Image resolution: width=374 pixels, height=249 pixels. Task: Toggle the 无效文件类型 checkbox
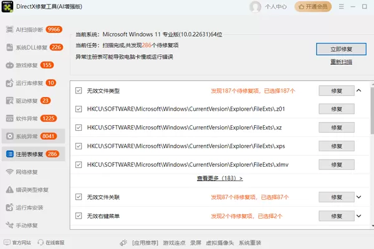pyautogui.click(x=79, y=90)
